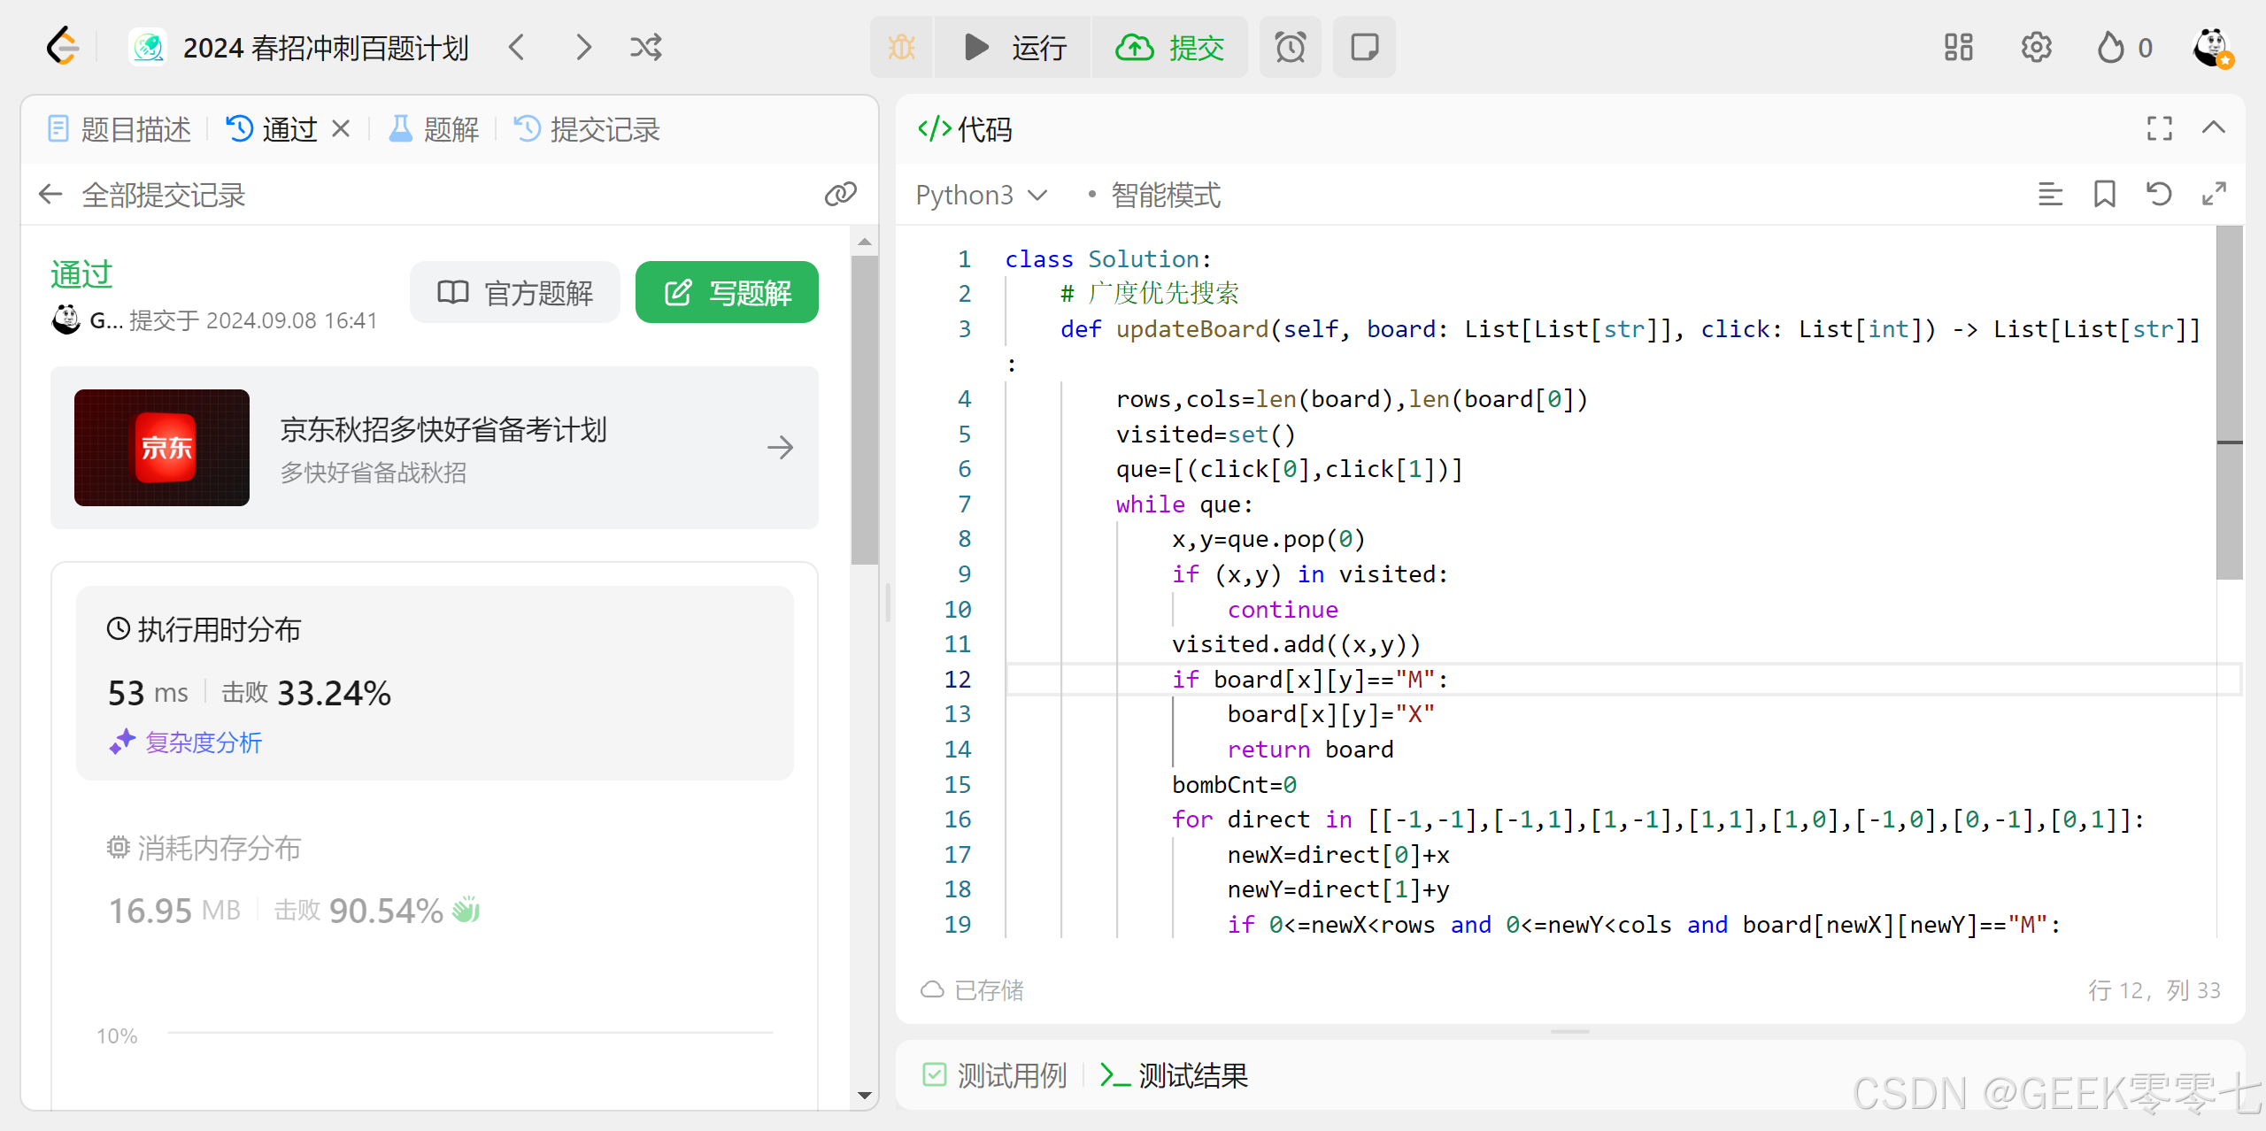Open the settings gear icon
The height and width of the screenshot is (1131, 2266).
pos(2036,48)
